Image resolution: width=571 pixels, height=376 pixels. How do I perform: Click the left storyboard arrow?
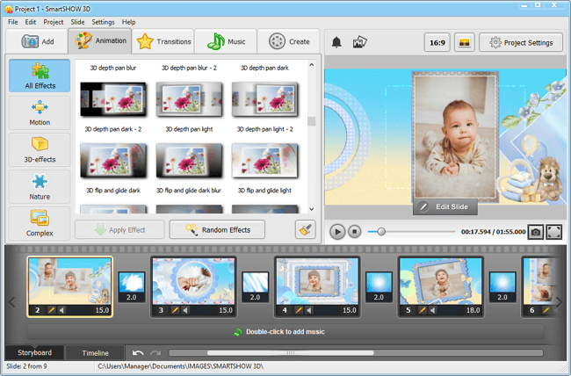pyautogui.click(x=12, y=302)
